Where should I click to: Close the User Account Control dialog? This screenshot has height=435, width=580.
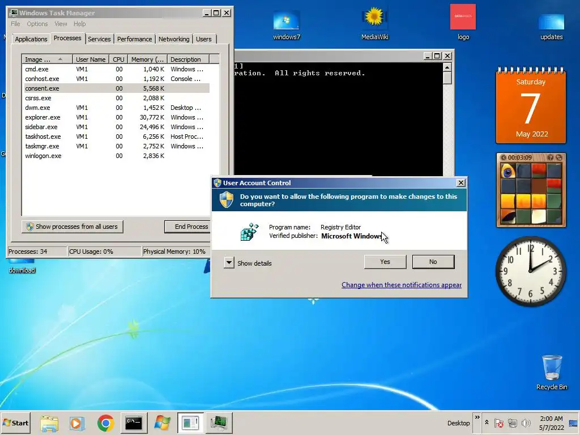point(461,183)
